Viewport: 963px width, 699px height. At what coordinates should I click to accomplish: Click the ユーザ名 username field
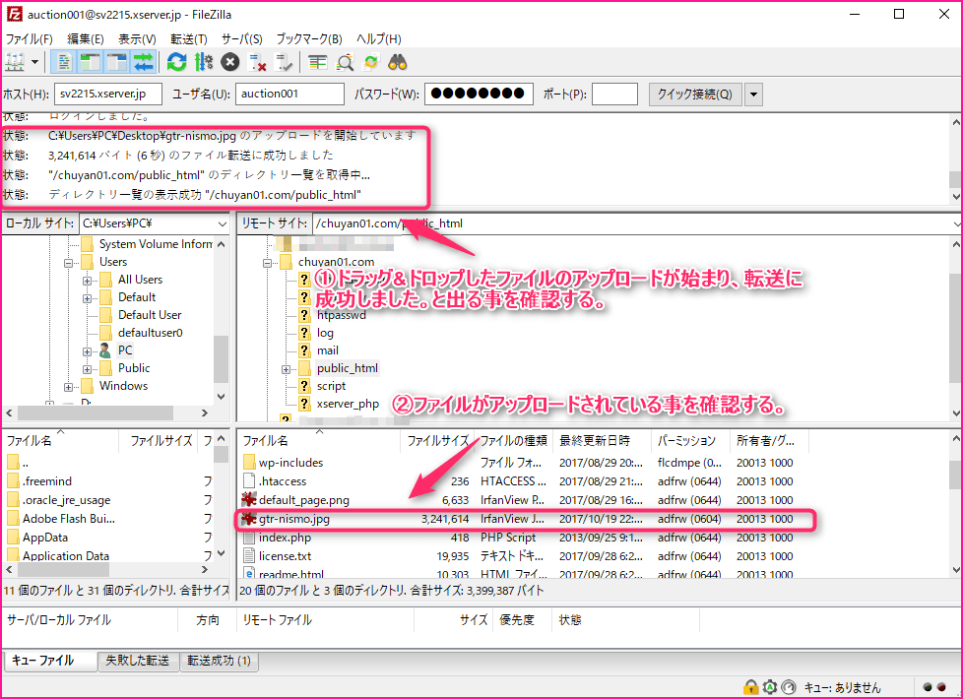(x=289, y=94)
